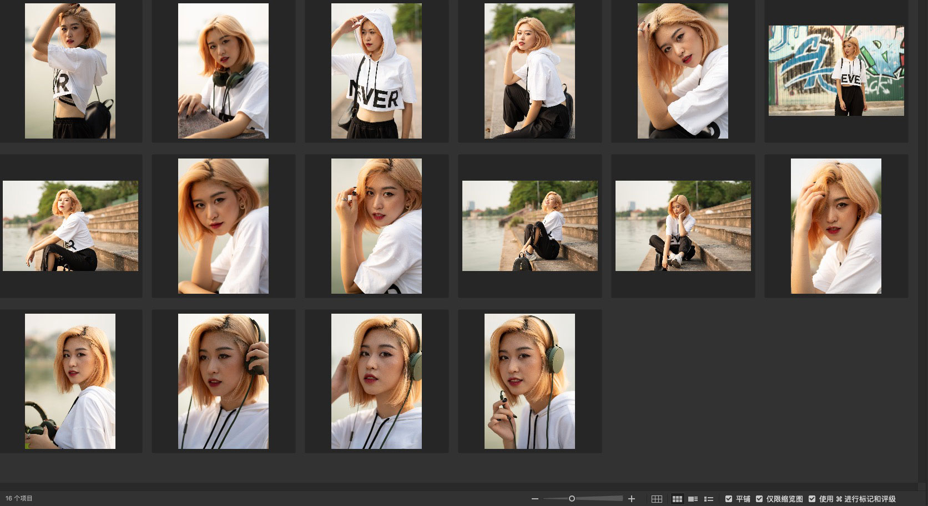Switch to details view layout
The width and height of the screenshot is (928, 506).
click(693, 499)
